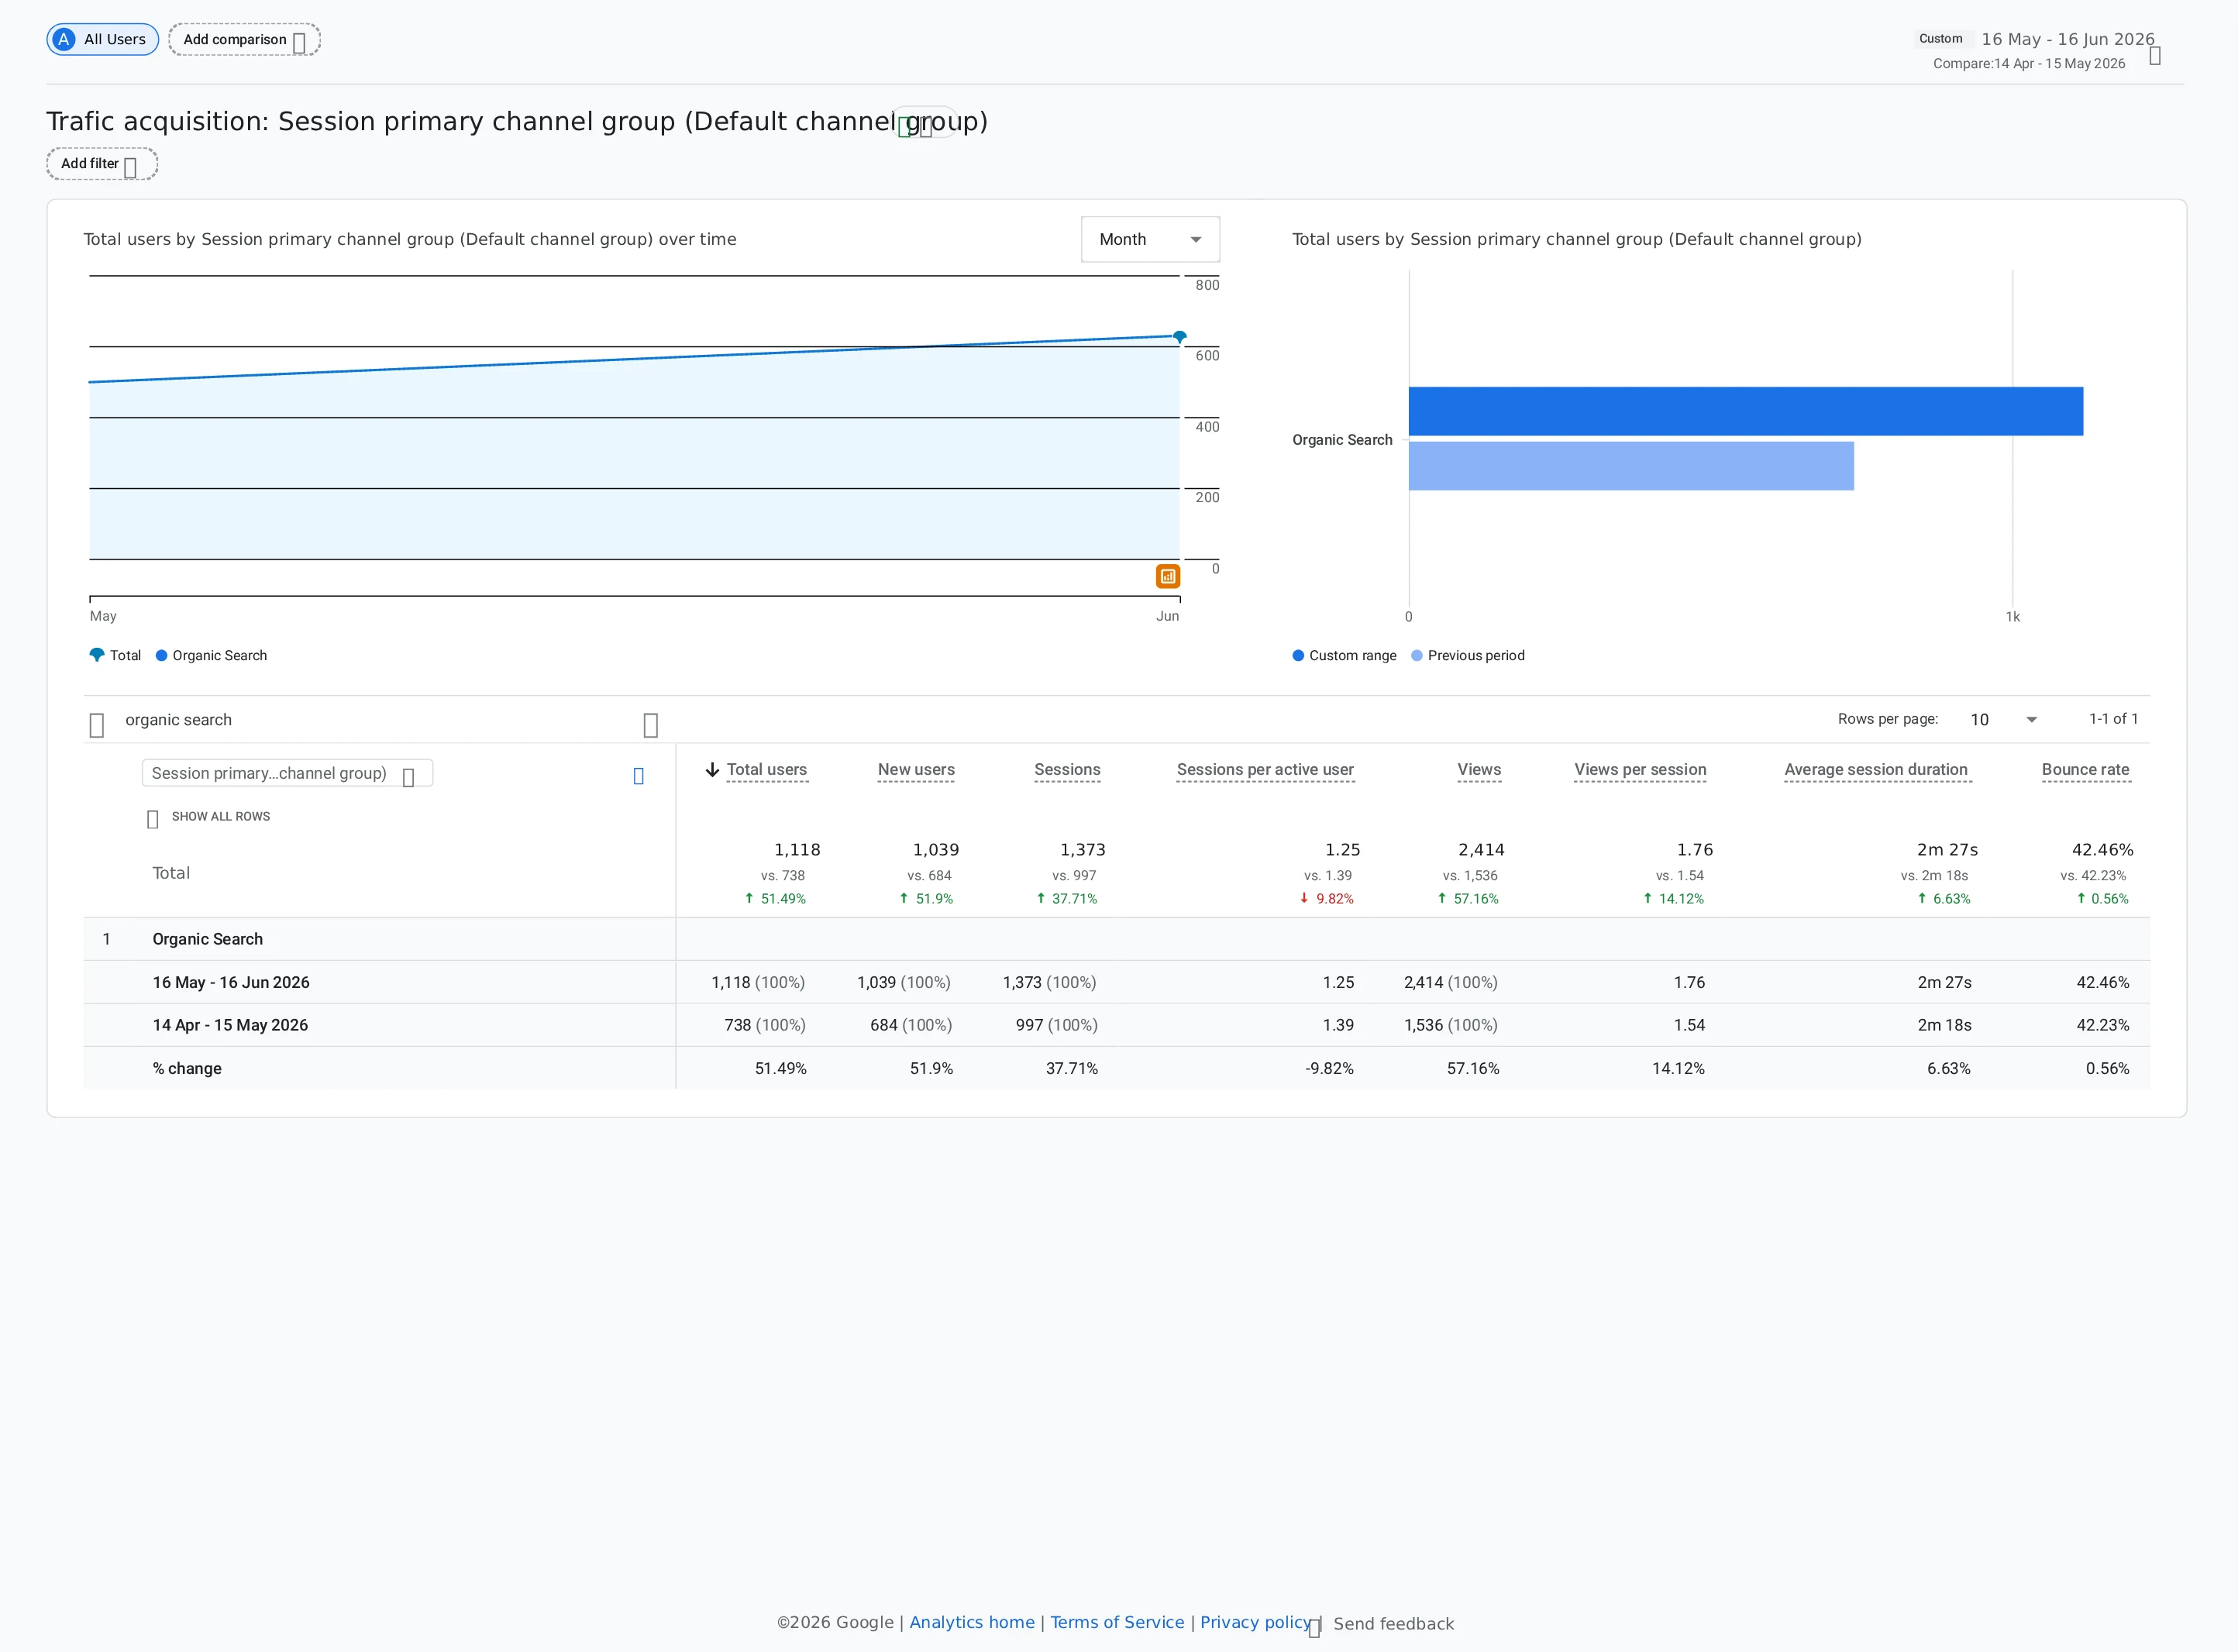
Task: Click the Bounce rate column header
Action: (2085, 769)
